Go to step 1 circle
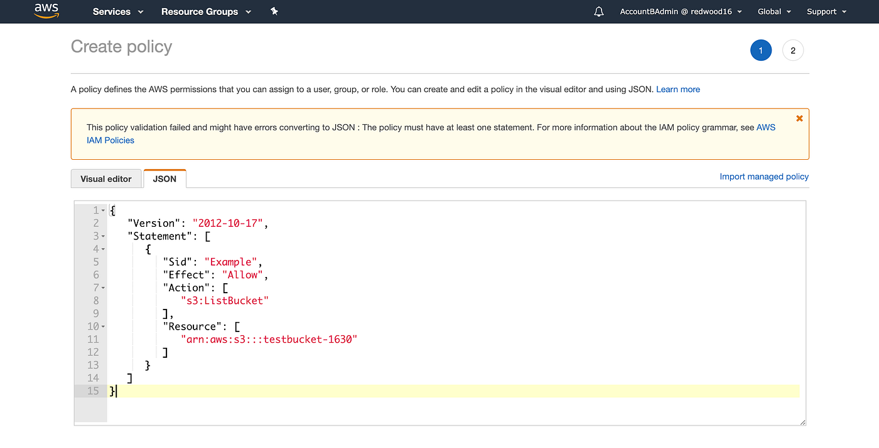Viewport: 879px width, 448px height. 760,51
